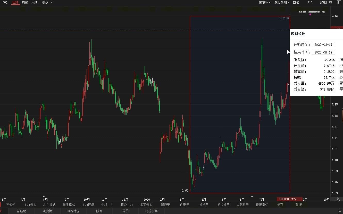Open the bottom-row 拖拉机单 tab

[151, 211]
